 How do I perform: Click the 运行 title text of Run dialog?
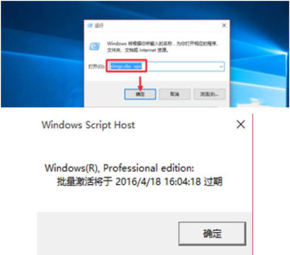coord(99,25)
